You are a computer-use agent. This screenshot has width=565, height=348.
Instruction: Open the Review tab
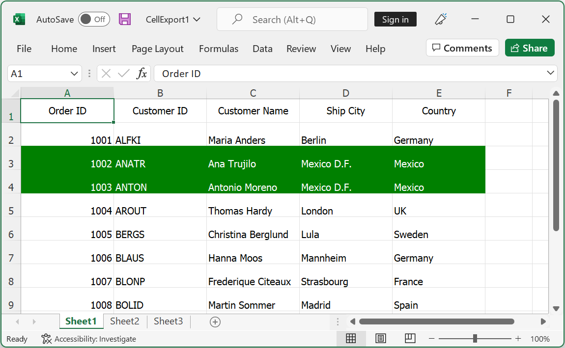[301, 49]
